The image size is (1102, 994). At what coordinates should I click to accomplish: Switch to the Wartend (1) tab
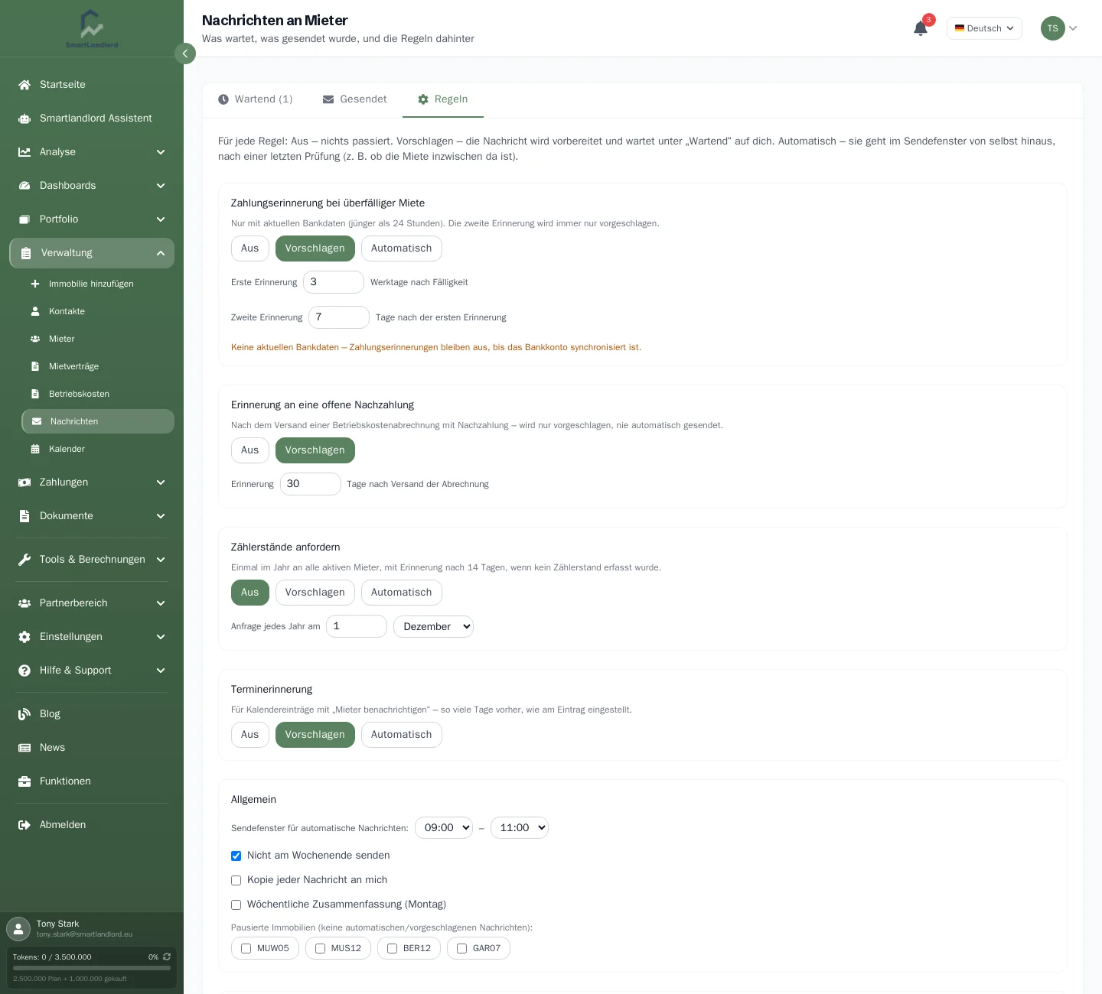256,99
